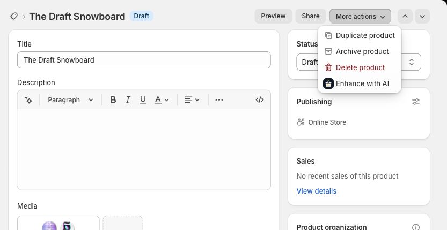Screen dimensions: 447x230
Task: Open the text alignment dropdown
Action: pyautogui.click(x=192, y=100)
